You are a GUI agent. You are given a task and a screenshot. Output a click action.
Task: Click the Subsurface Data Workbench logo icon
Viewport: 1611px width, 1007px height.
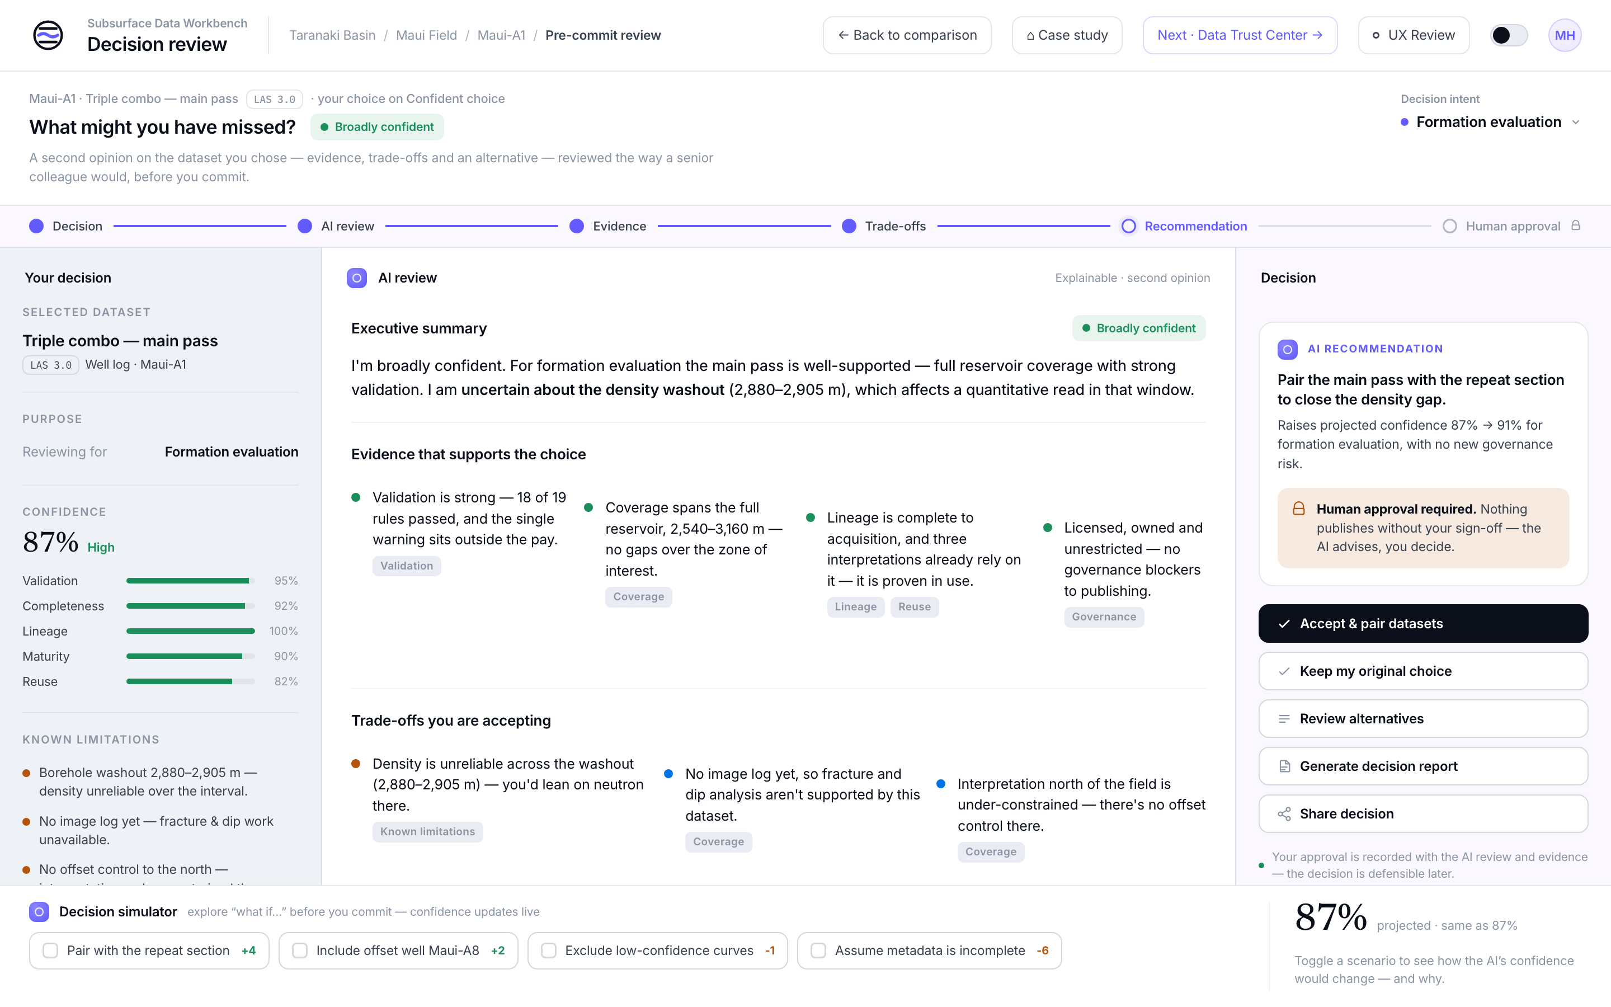click(48, 35)
